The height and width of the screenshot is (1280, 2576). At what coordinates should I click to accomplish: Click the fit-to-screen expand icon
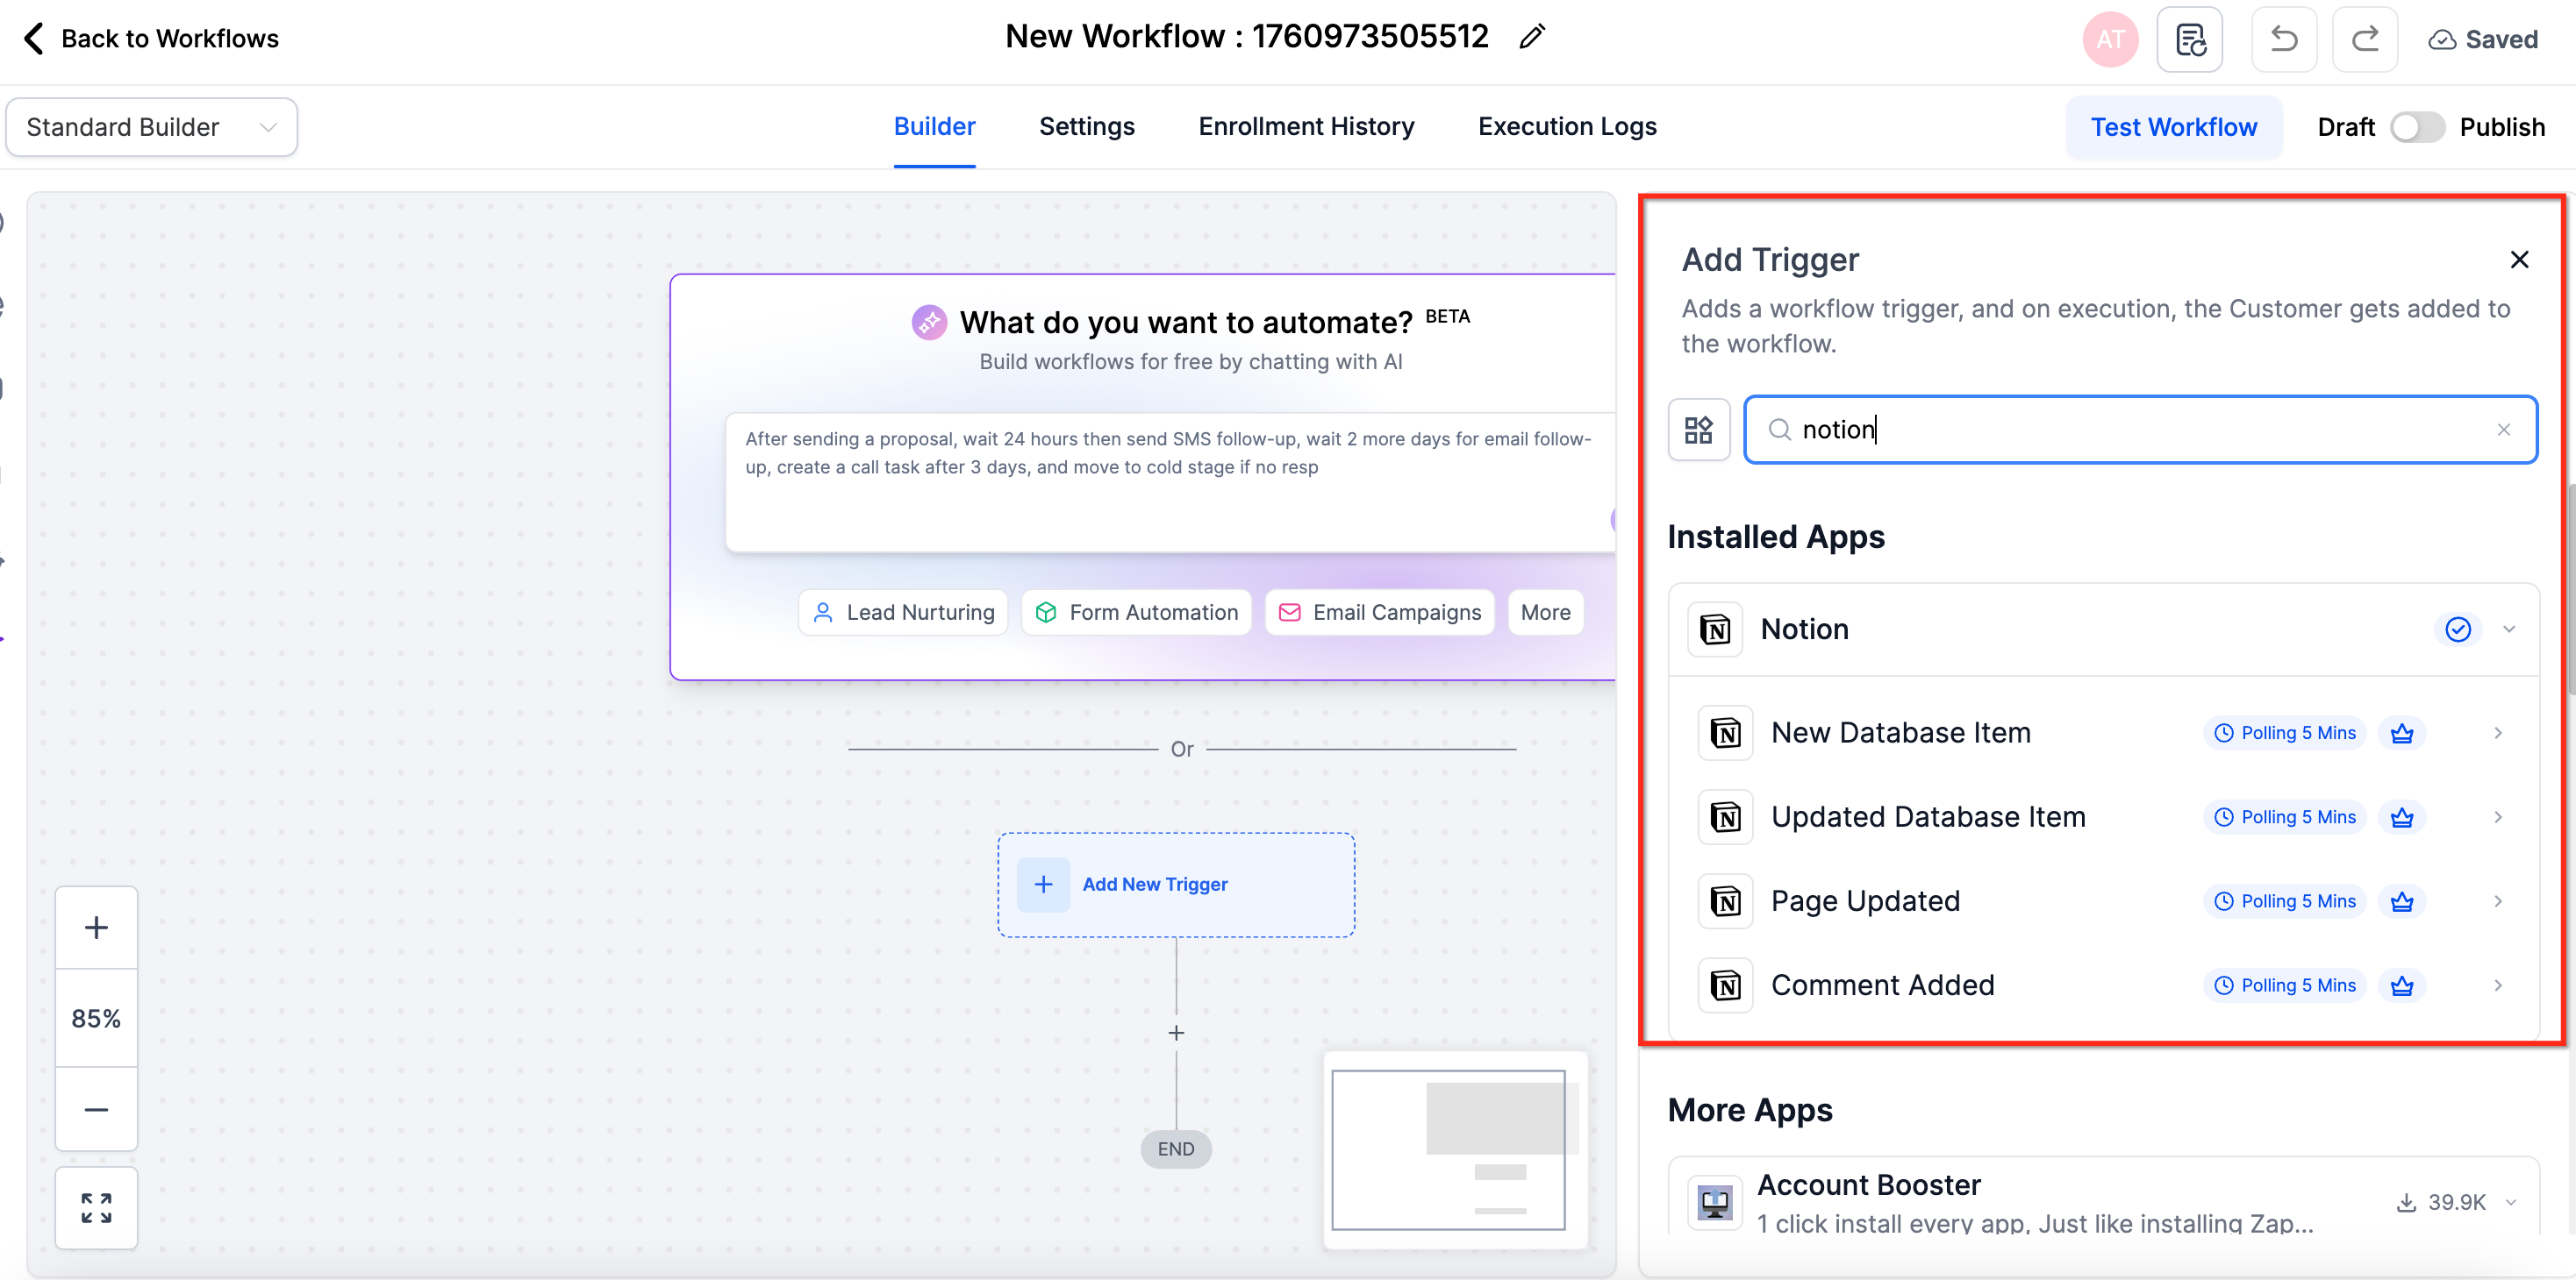(96, 1207)
